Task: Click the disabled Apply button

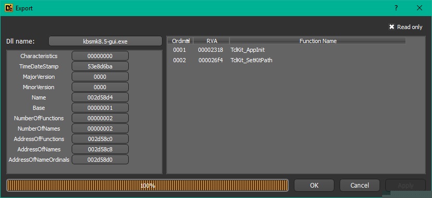Action: click(x=406, y=186)
